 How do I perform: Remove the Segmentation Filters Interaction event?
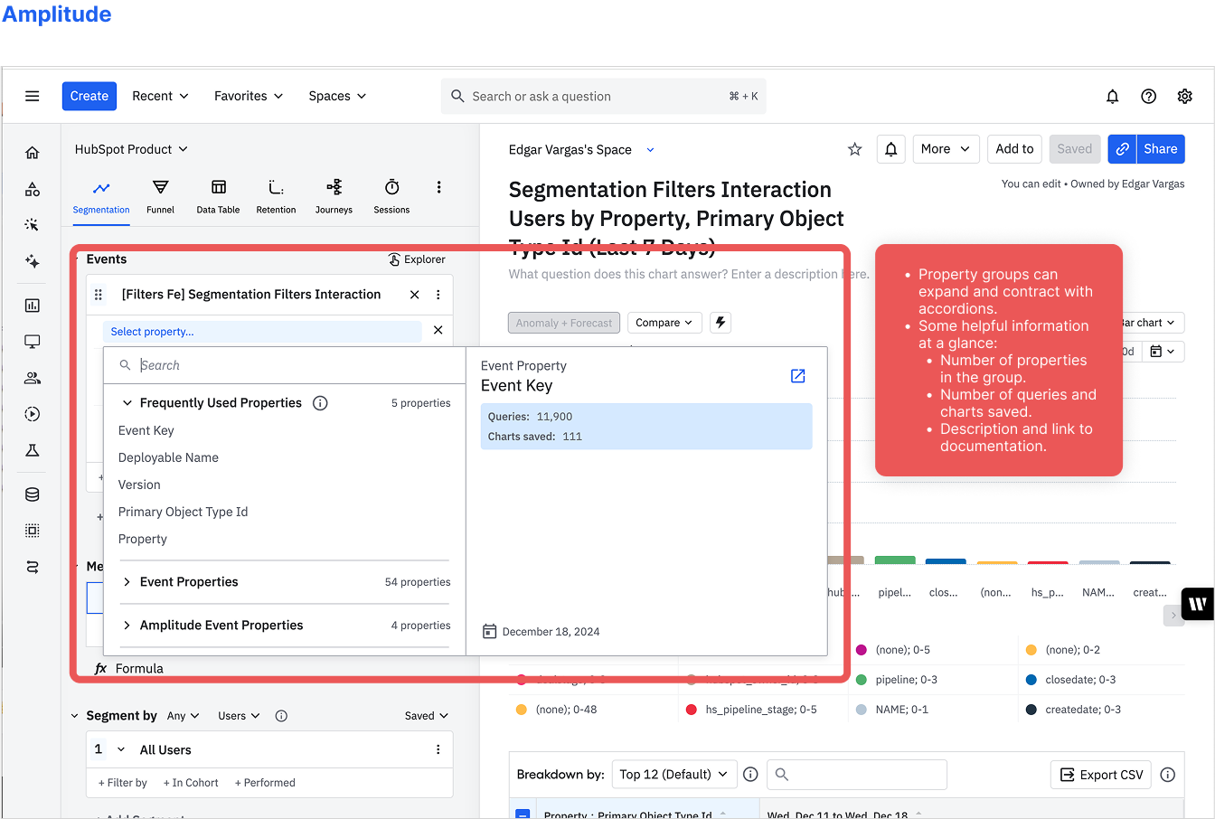[414, 295]
